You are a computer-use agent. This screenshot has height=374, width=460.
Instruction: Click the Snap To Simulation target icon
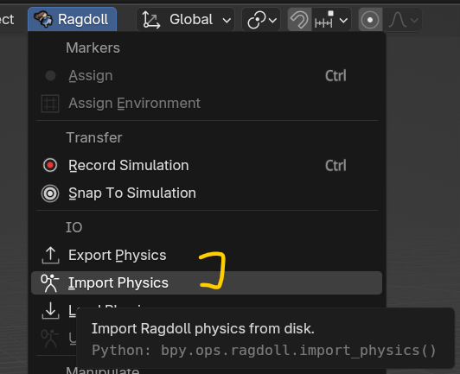(x=50, y=193)
